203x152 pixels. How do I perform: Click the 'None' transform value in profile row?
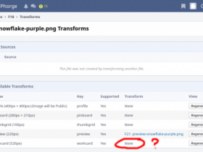[x=129, y=106]
